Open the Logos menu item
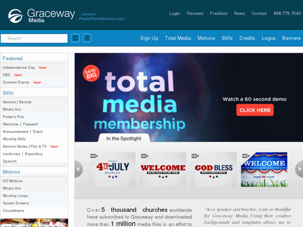The height and width of the screenshot is (227, 303). coord(268,38)
